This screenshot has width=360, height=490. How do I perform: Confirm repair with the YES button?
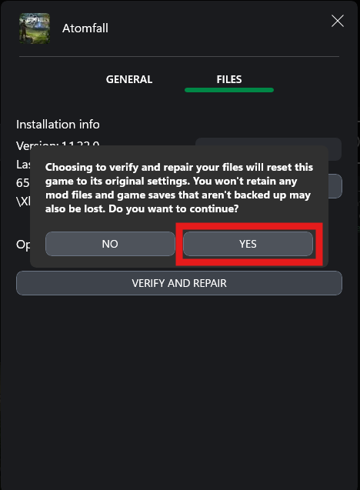click(x=248, y=244)
